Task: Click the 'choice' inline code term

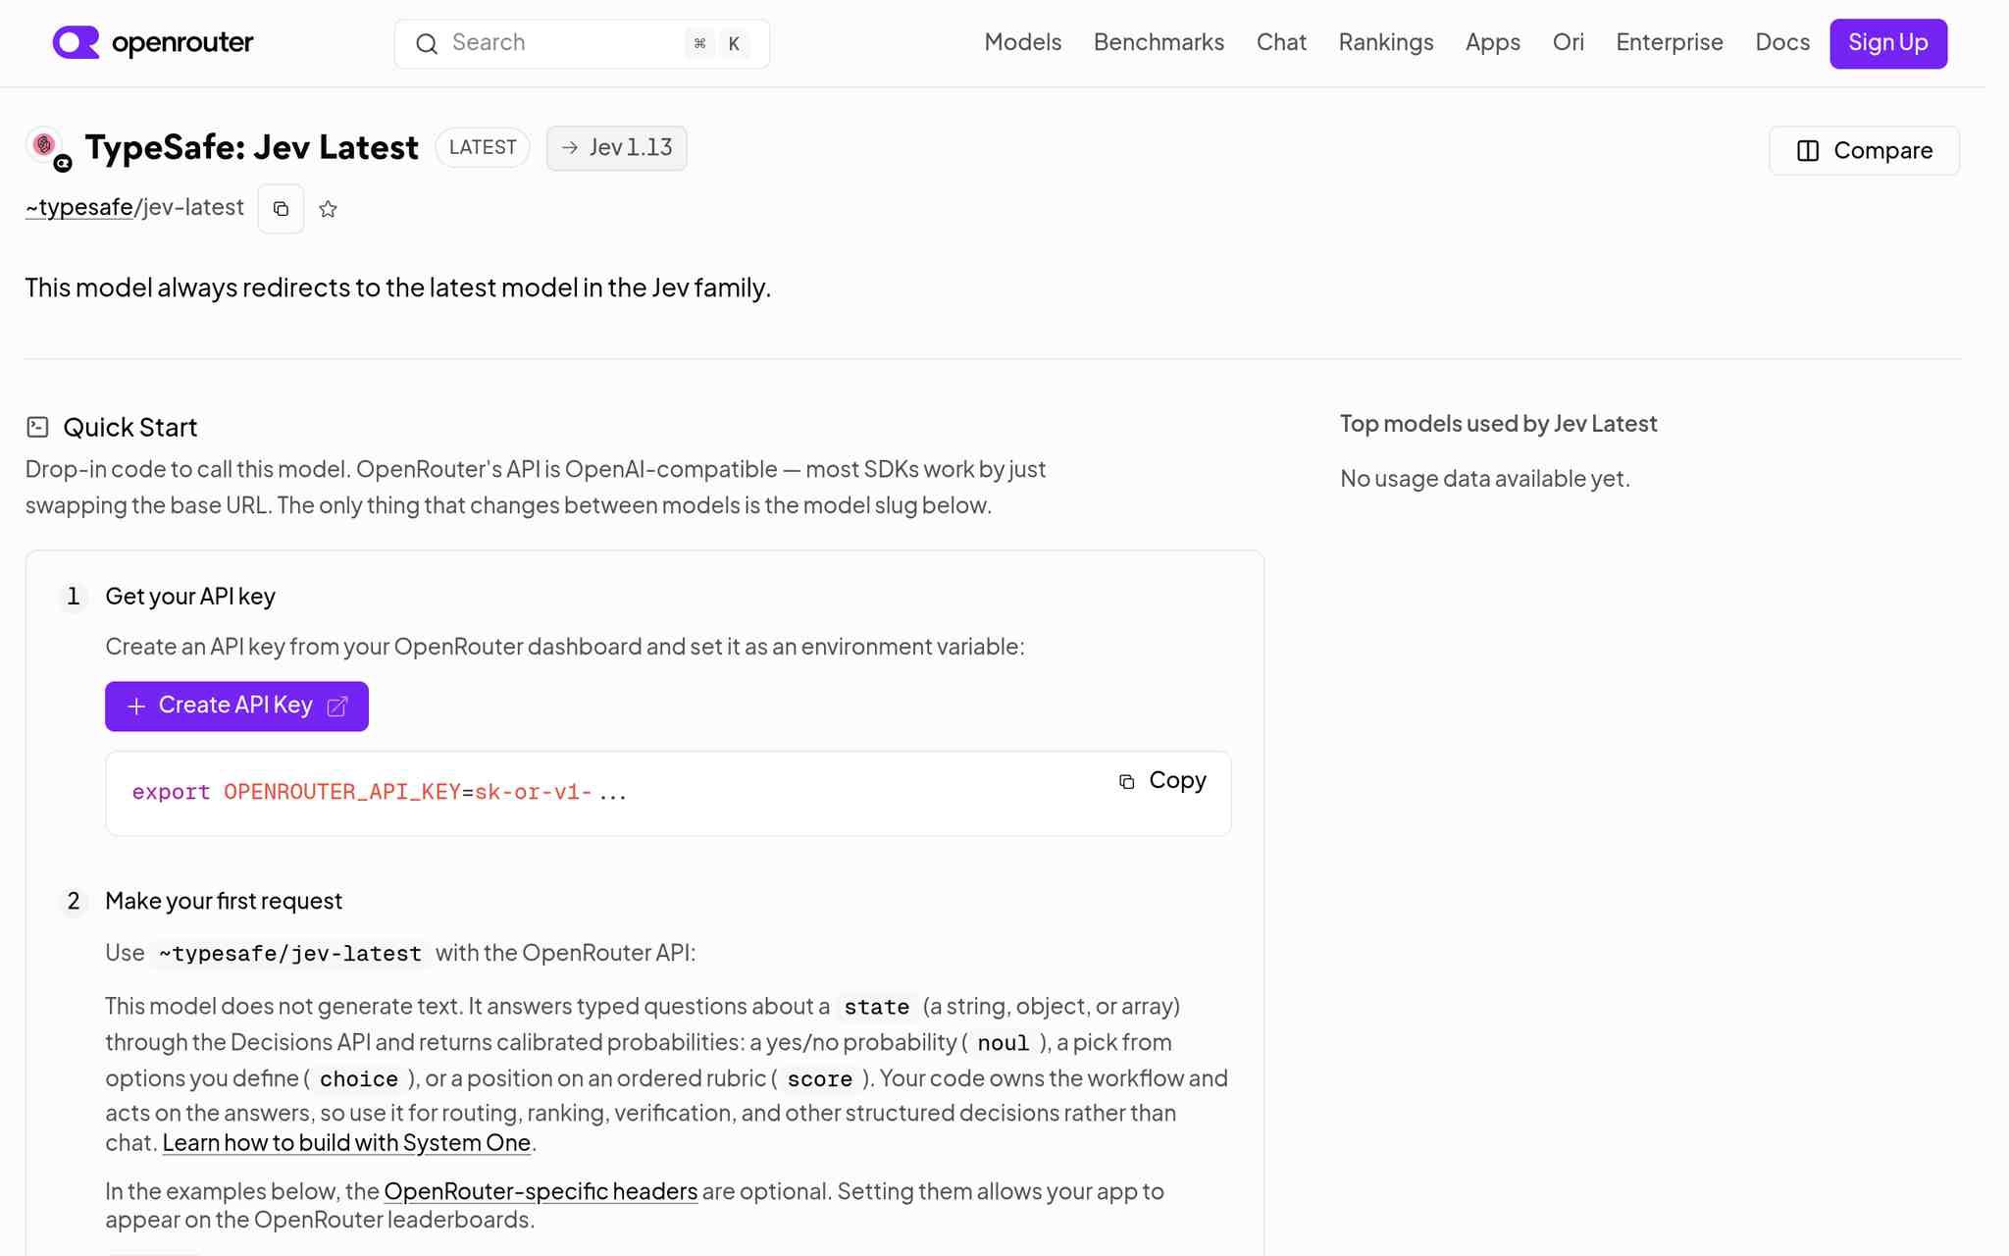Action: [x=358, y=1079]
